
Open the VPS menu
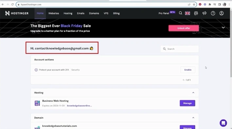pyautogui.click(x=106, y=13)
